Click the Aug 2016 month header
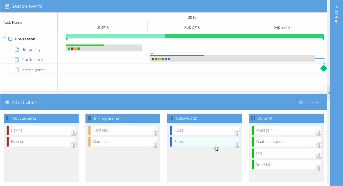The image size is (343, 186). (x=192, y=27)
